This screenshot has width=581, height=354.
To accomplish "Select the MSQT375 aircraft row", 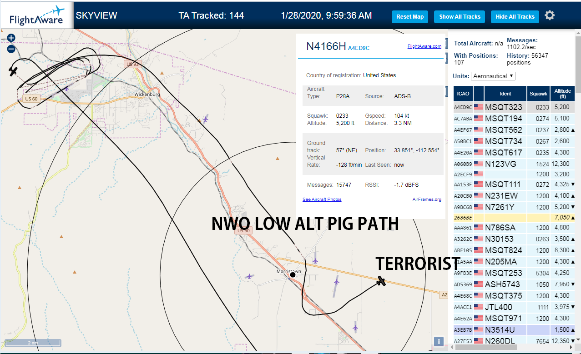I will pos(514,296).
